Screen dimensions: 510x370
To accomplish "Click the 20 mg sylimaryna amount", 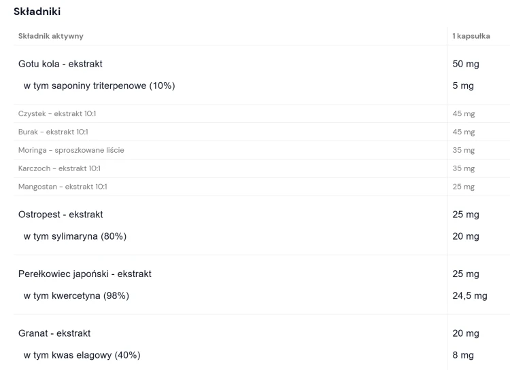I will point(466,236).
